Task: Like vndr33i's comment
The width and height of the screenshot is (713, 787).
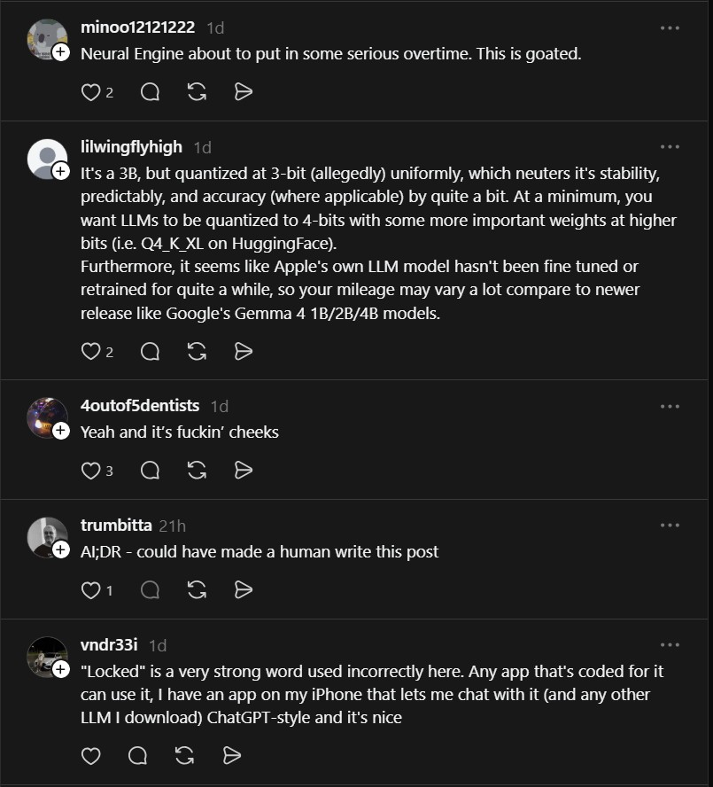Action: pos(91,755)
